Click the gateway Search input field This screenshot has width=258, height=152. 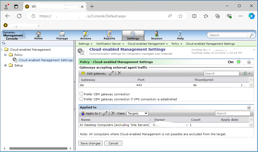coord(221,74)
